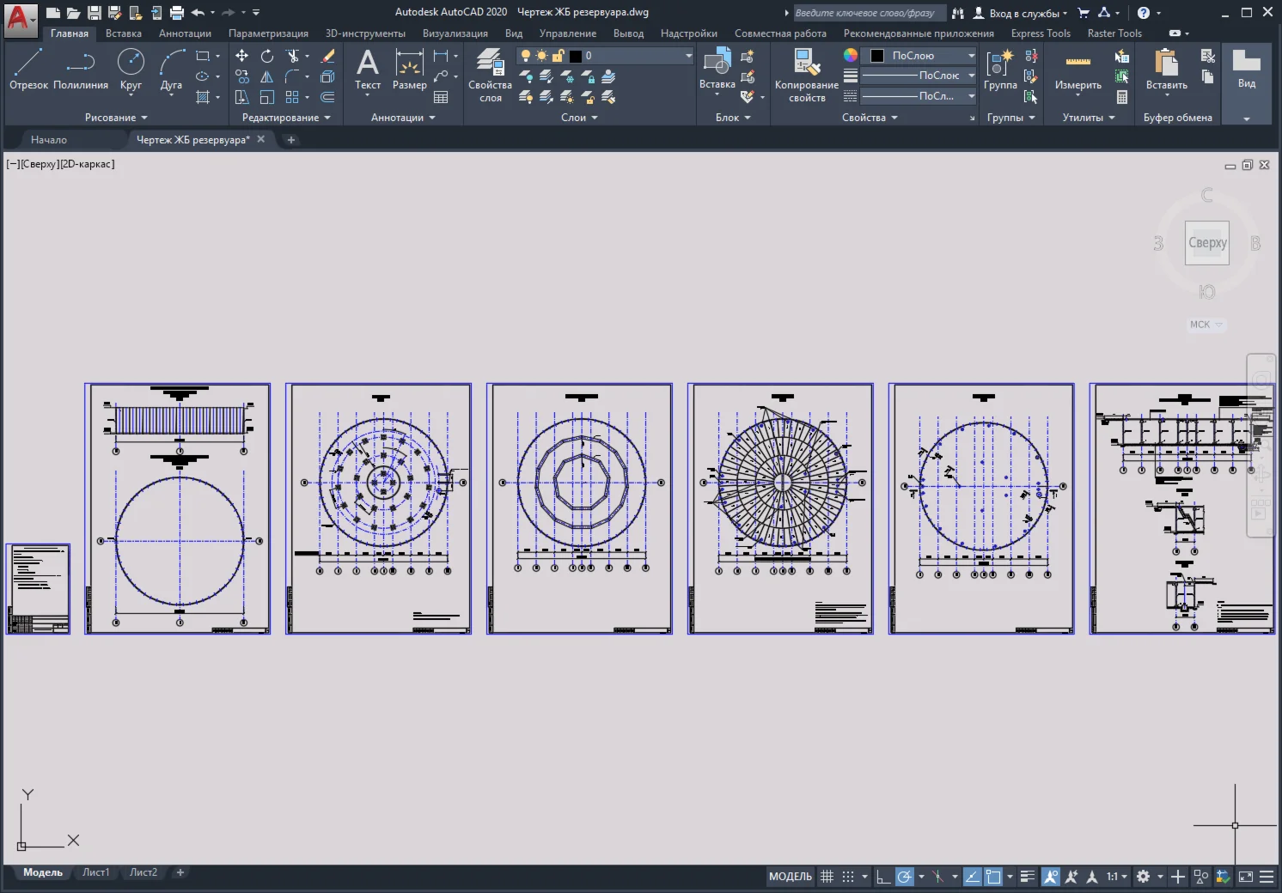Click the quick calculator icon
The image size is (1282, 893).
(x=1122, y=97)
